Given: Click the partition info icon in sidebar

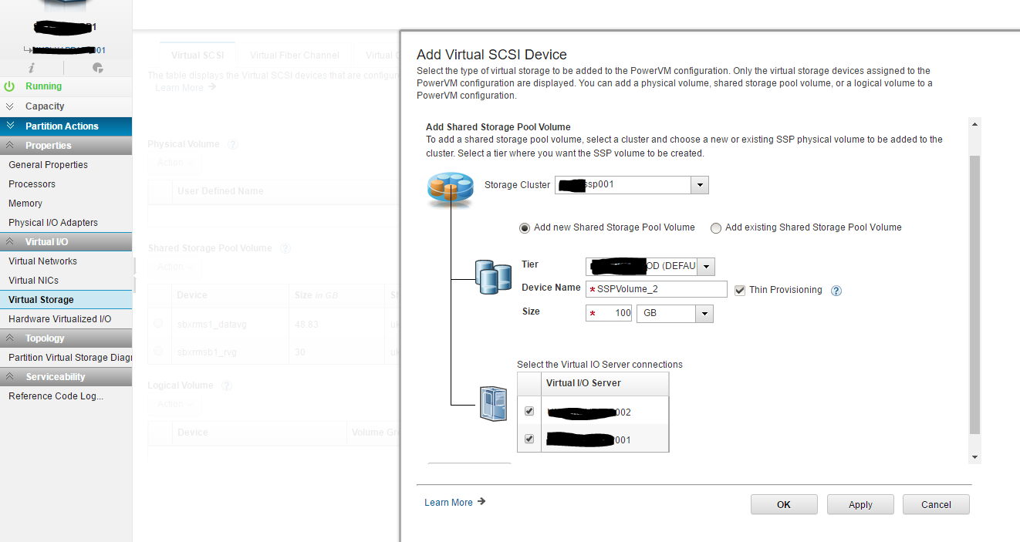Looking at the screenshot, I should [x=32, y=68].
